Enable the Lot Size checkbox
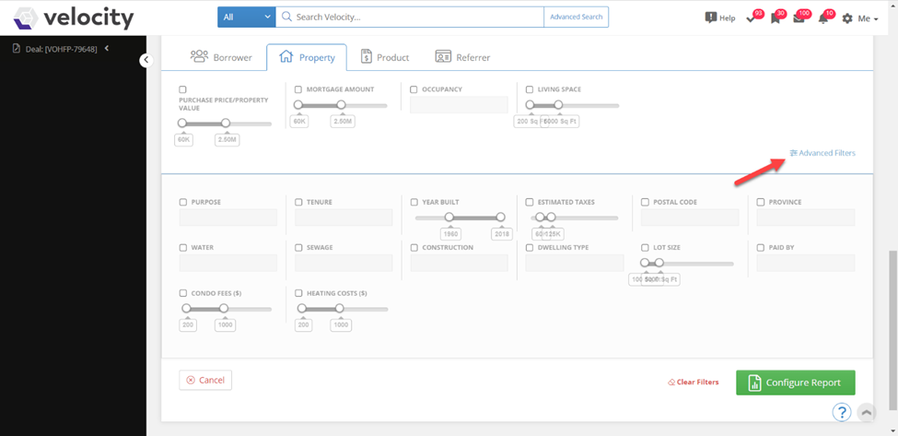This screenshot has width=898, height=436. [646, 248]
